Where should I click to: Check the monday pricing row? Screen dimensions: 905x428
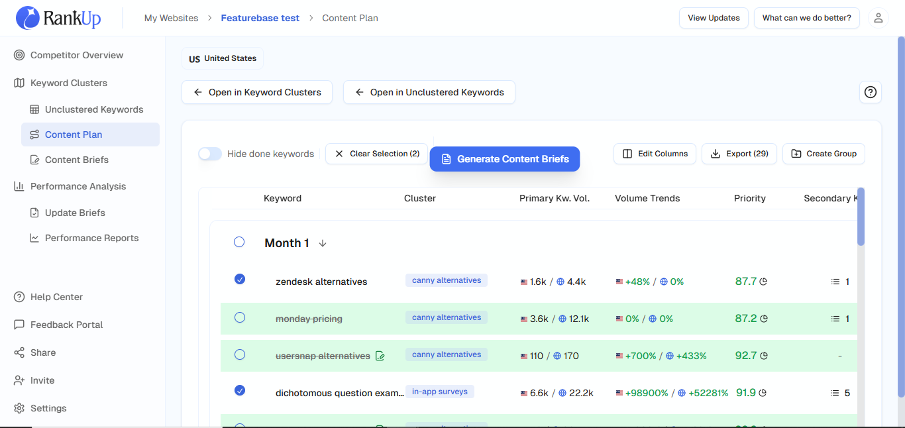coord(240,317)
